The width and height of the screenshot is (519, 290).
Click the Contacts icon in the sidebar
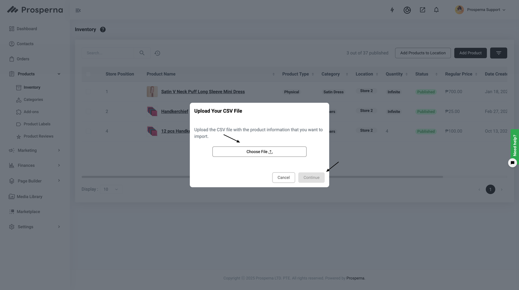pyautogui.click(x=11, y=44)
